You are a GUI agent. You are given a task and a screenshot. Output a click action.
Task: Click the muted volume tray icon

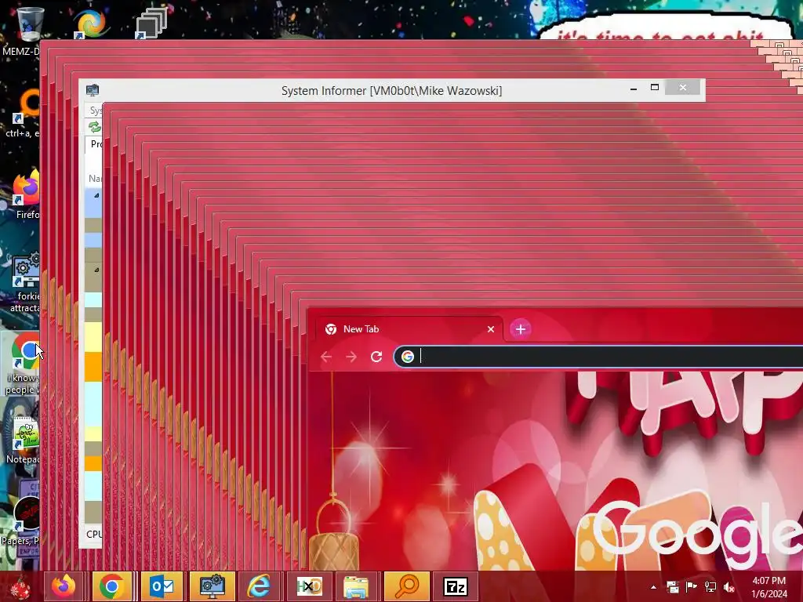coord(729,587)
